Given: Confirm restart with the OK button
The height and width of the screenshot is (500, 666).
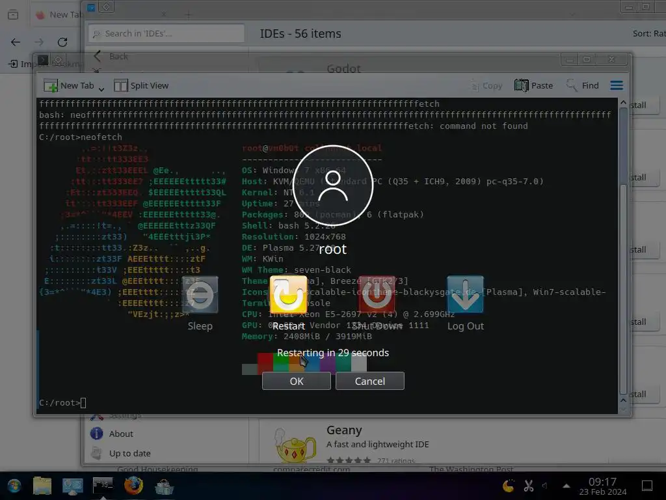Looking at the screenshot, I should [297, 381].
